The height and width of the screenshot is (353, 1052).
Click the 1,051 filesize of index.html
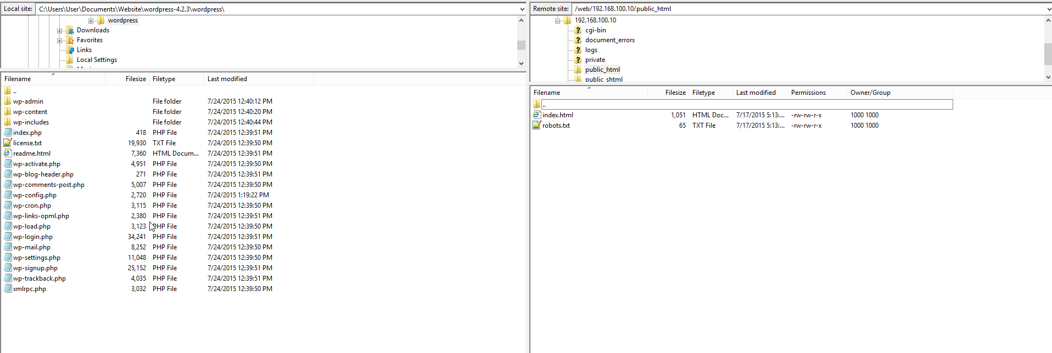point(678,115)
